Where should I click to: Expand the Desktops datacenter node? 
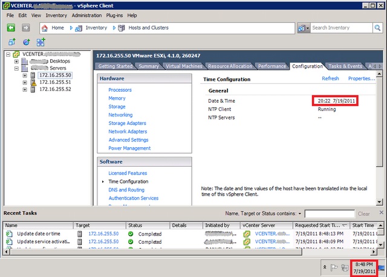[16, 62]
